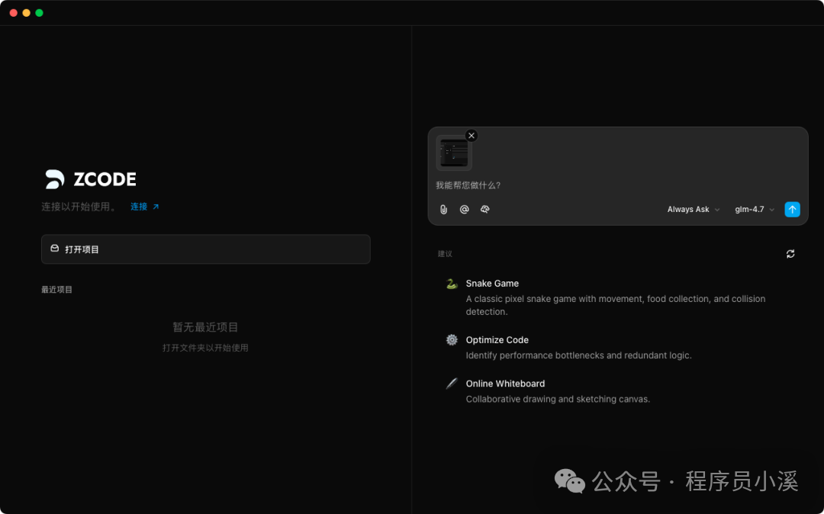Screen dimensions: 824x514
Task: Click the paperclip attach file icon
Action: 443,210
